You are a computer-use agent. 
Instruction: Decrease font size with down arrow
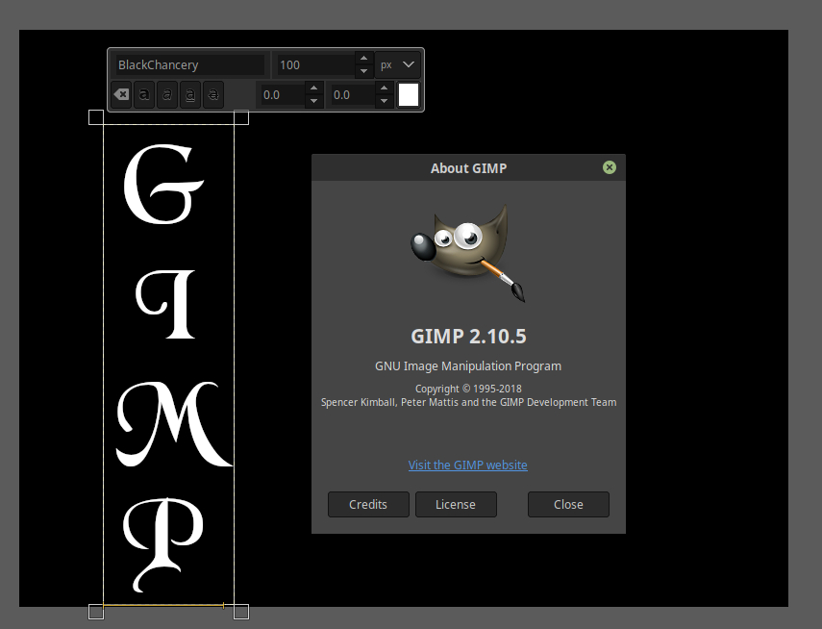pos(363,71)
